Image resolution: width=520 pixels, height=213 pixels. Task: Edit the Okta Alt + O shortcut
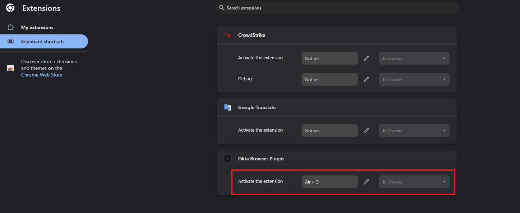[x=366, y=182]
